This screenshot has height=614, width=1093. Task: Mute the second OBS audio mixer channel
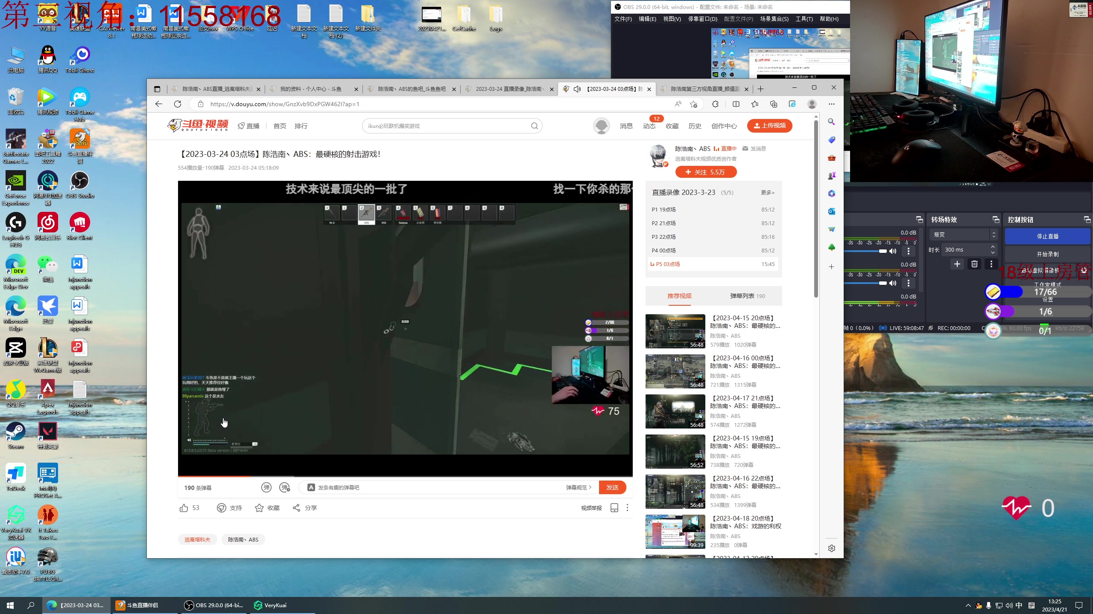[x=893, y=283]
